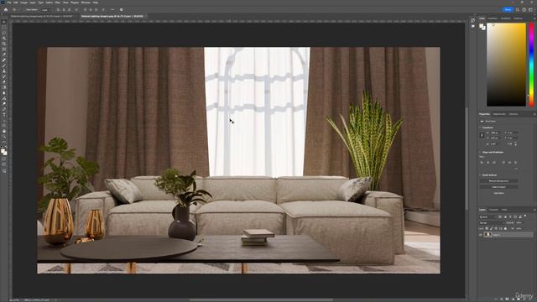The image size is (537, 302).
Task: Click the blue Share button
Action: [x=508, y=9]
